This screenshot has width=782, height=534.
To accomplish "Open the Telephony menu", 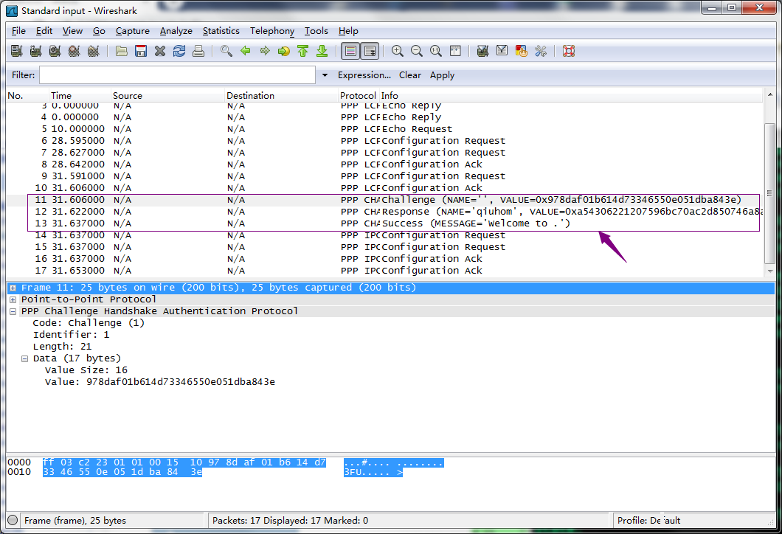I will tap(272, 31).
